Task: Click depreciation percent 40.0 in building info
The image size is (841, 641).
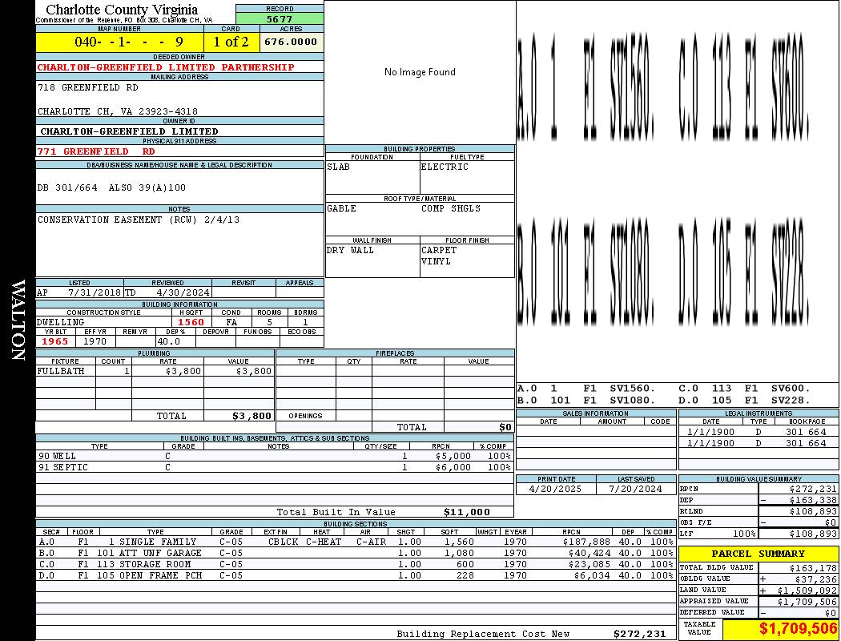Action: click(169, 341)
